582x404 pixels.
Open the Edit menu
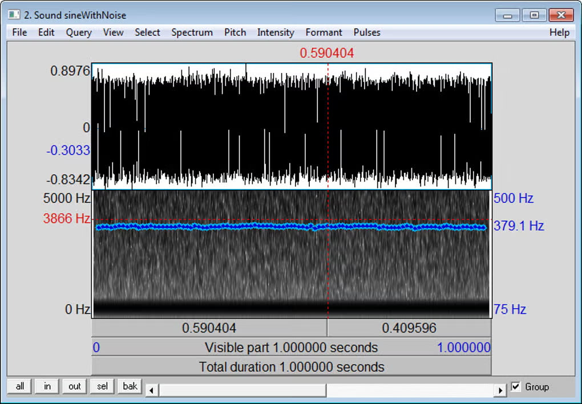click(46, 32)
